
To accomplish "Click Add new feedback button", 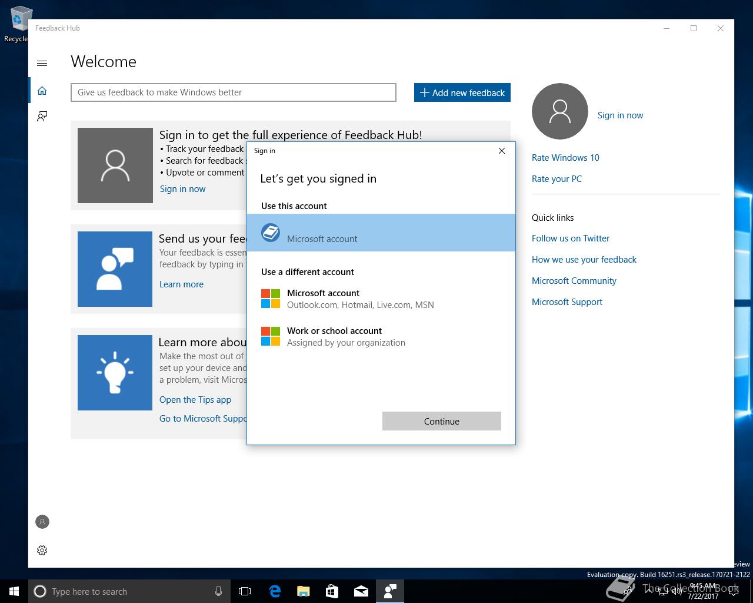I will tap(462, 92).
